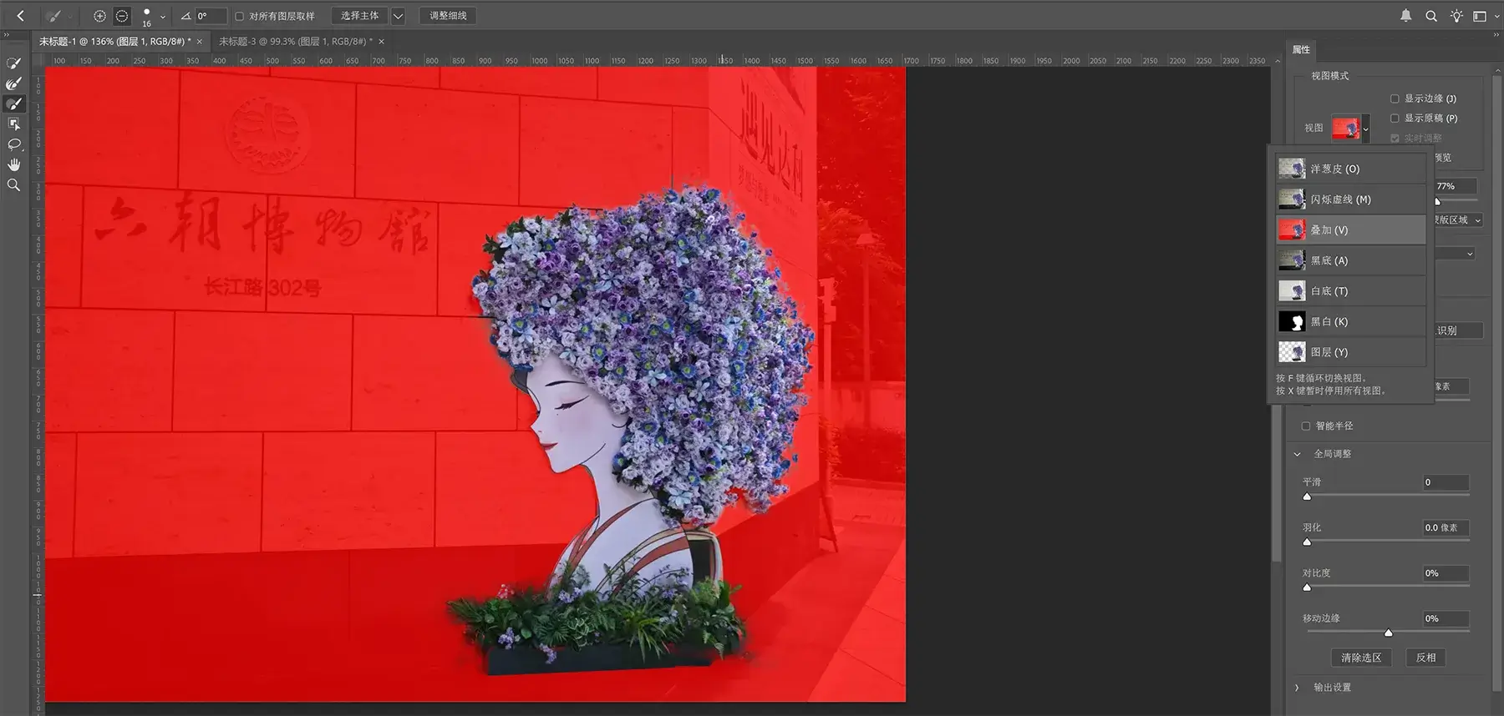Click the Onion Skin view thumbnail
This screenshot has height=716, width=1504.
click(1292, 169)
